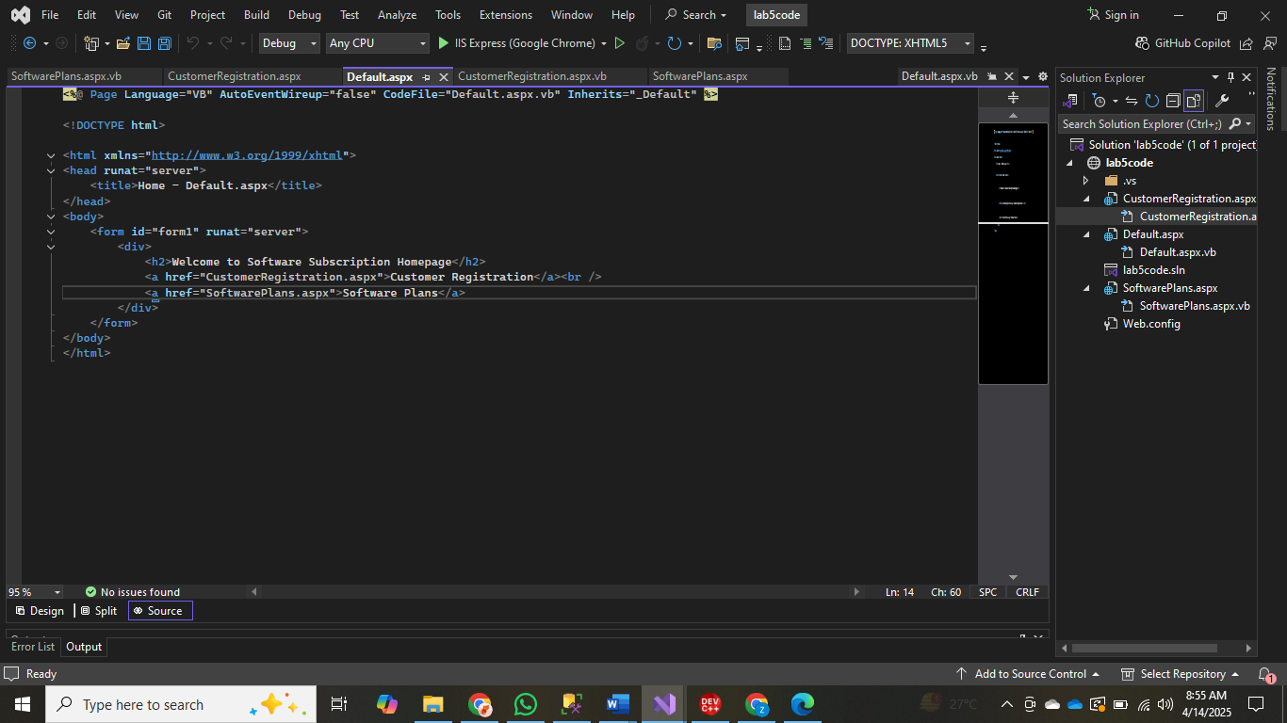Viewport: 1287px width, 723px height.
Task: Switch to the Error List tab
Action: 33,647
